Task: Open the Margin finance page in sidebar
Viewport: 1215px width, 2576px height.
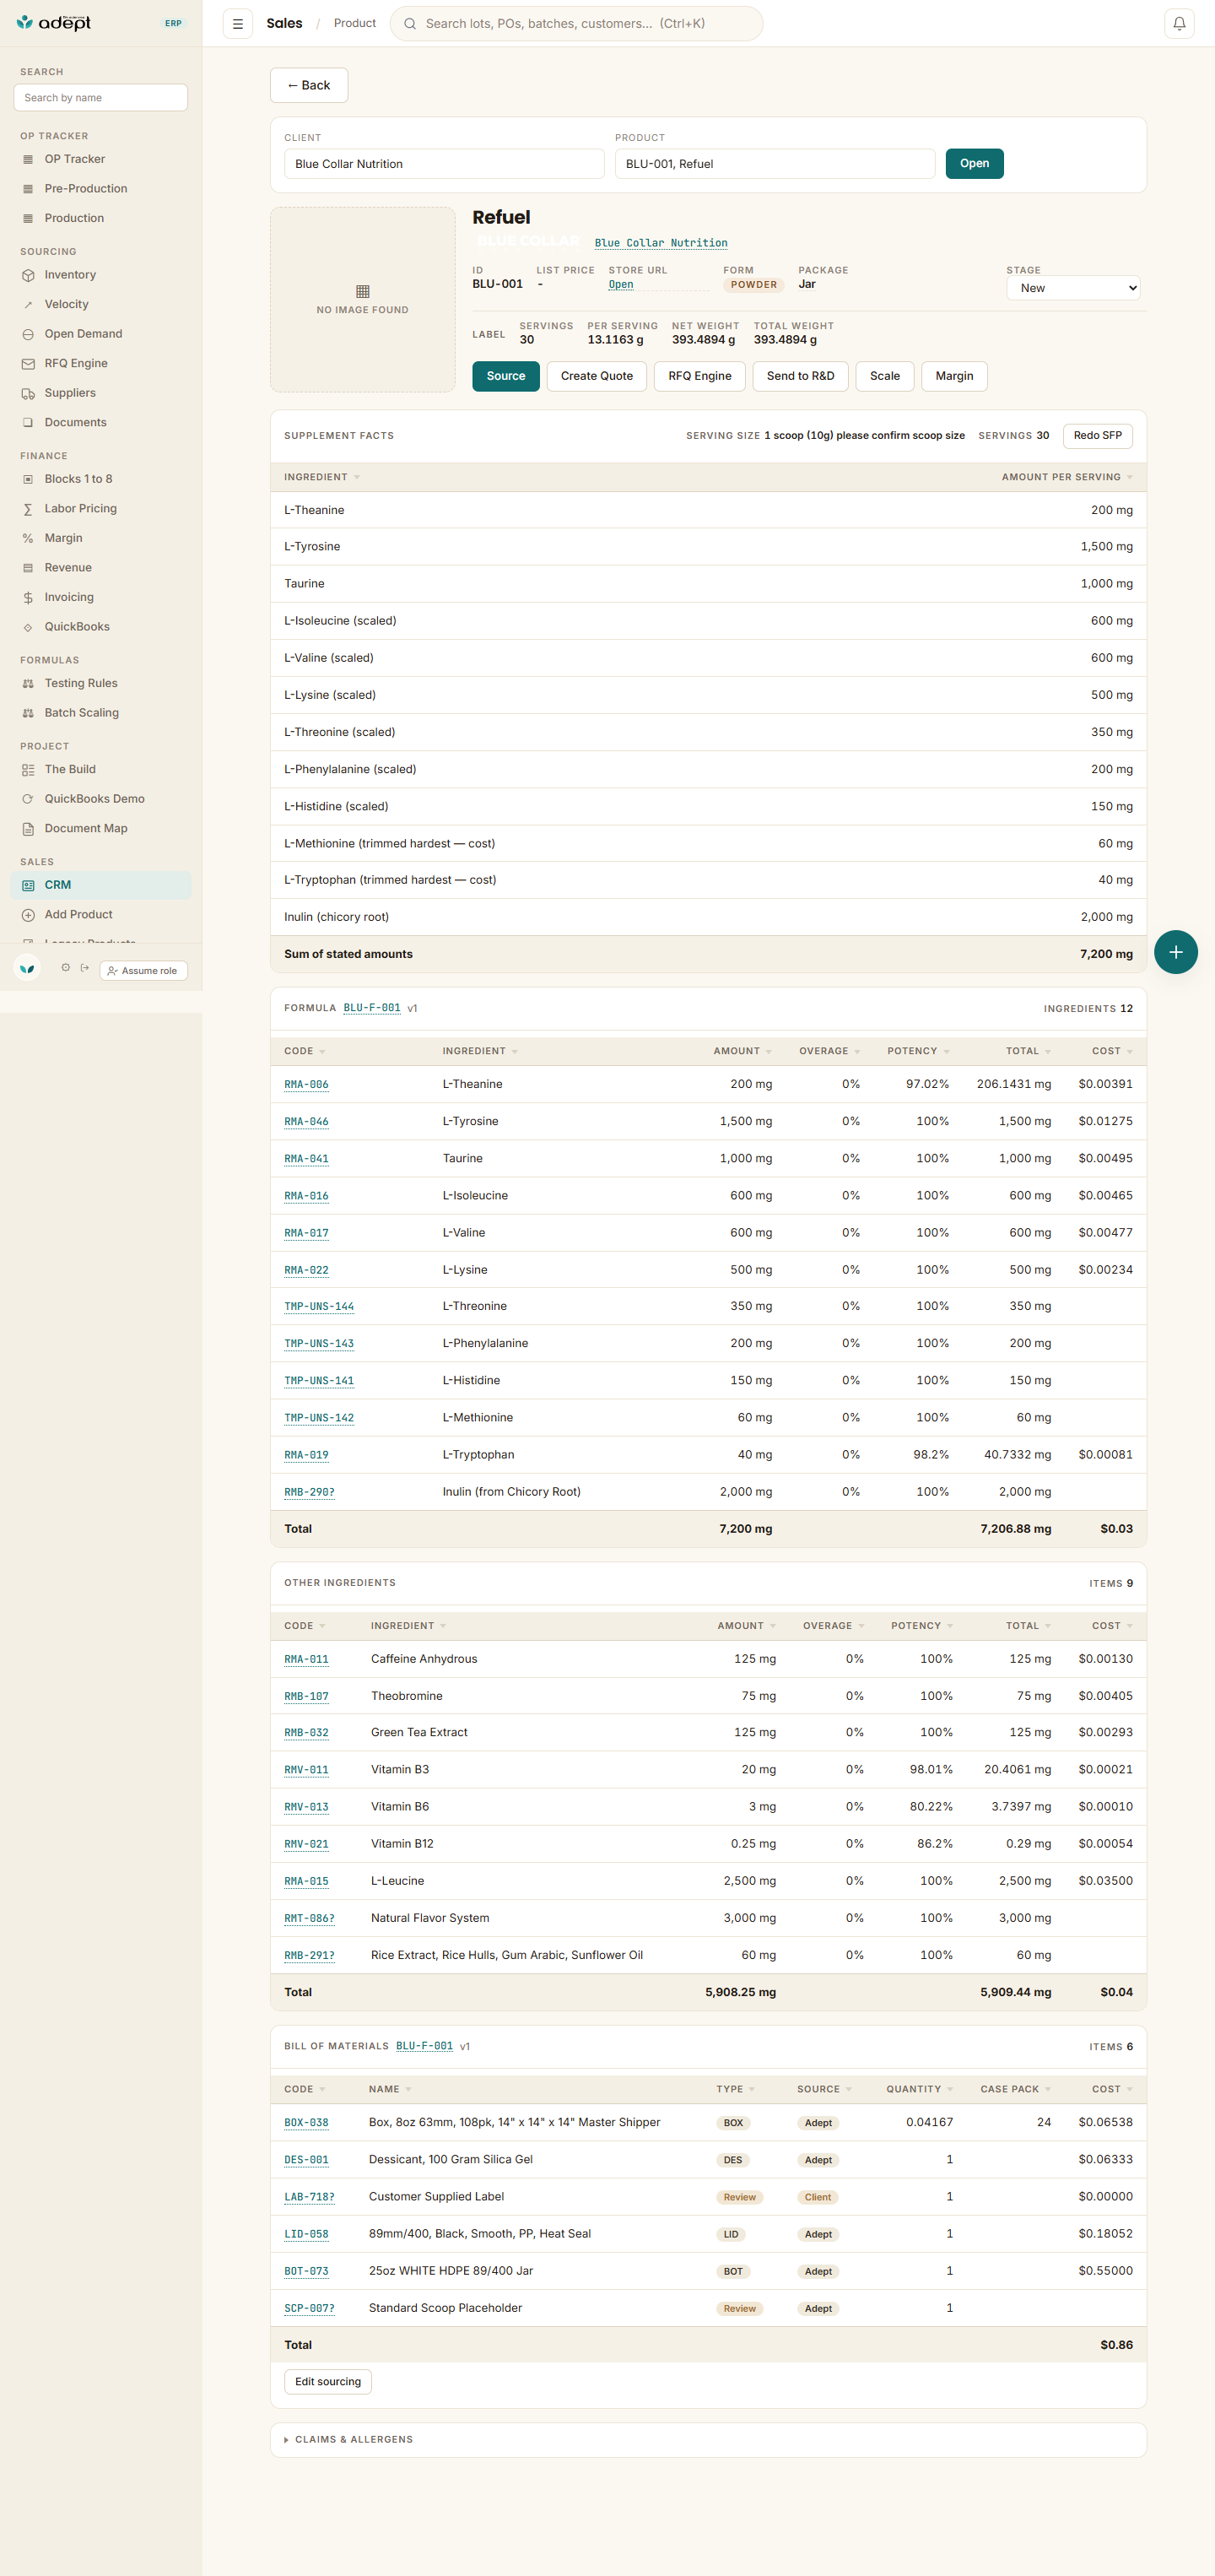Action: pyautogui.click(x=100, y=538)
